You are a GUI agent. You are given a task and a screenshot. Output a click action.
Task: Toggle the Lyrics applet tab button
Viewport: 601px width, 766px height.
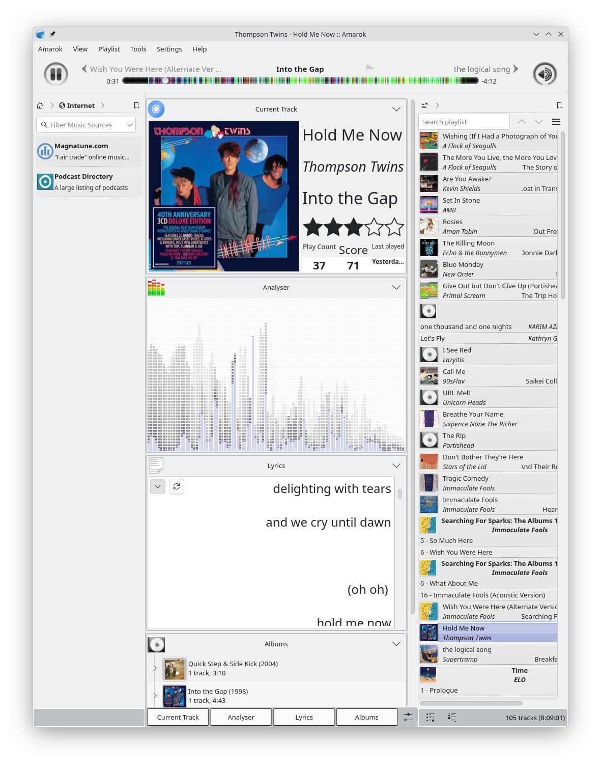(x=304, y=717)
